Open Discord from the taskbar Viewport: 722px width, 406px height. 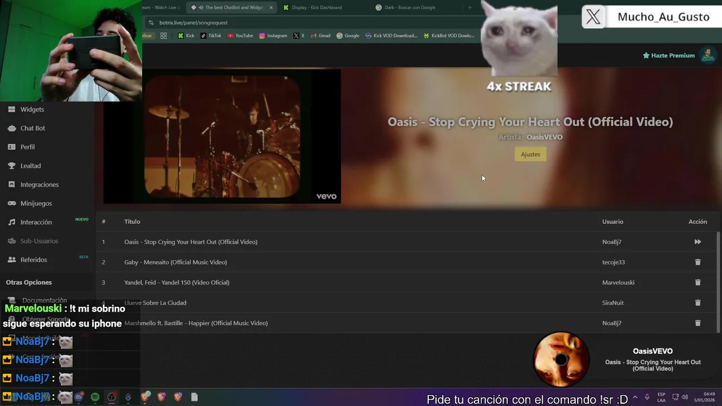tap(79, 397)
